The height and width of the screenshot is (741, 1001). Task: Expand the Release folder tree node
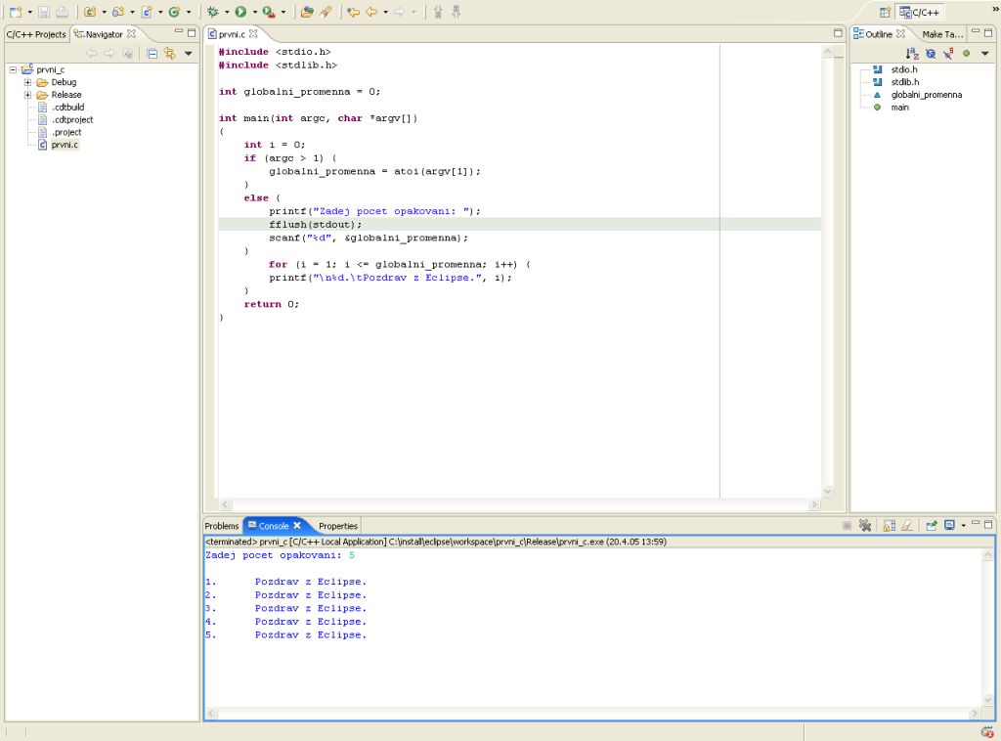click(28, 95)
